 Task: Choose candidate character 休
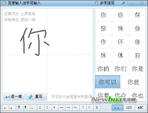120,55
